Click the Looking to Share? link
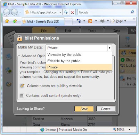 point(31,109)
